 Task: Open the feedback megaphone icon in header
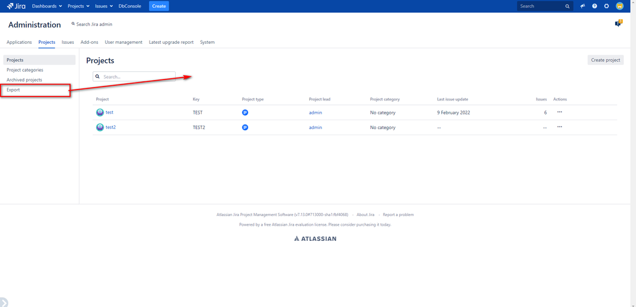(583, 6)
